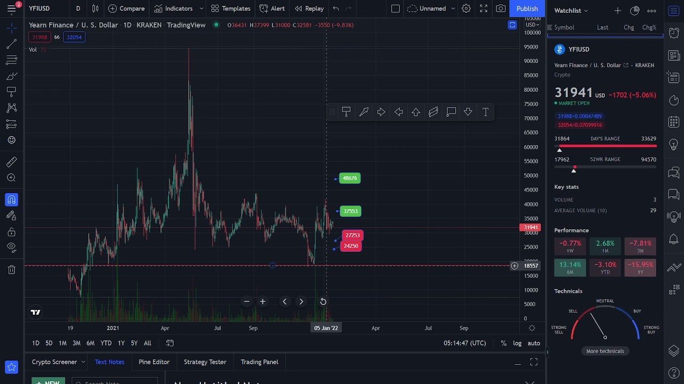Open the emoji icons tool
The height and width of the screenshot is (384, 684).
coord(11,140)
